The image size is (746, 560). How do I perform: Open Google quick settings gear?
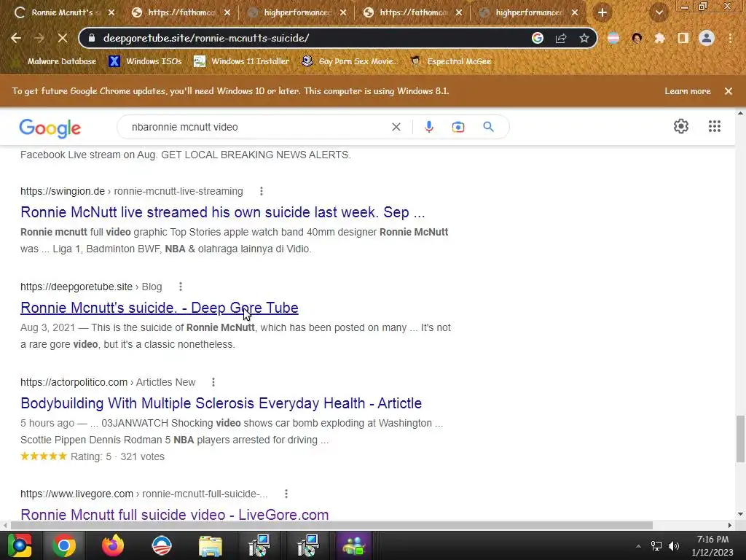tap(681, 126)
